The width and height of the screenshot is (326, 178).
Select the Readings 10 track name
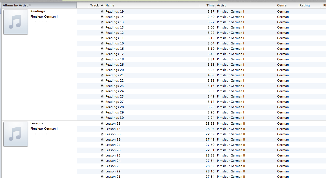point(114,43)
